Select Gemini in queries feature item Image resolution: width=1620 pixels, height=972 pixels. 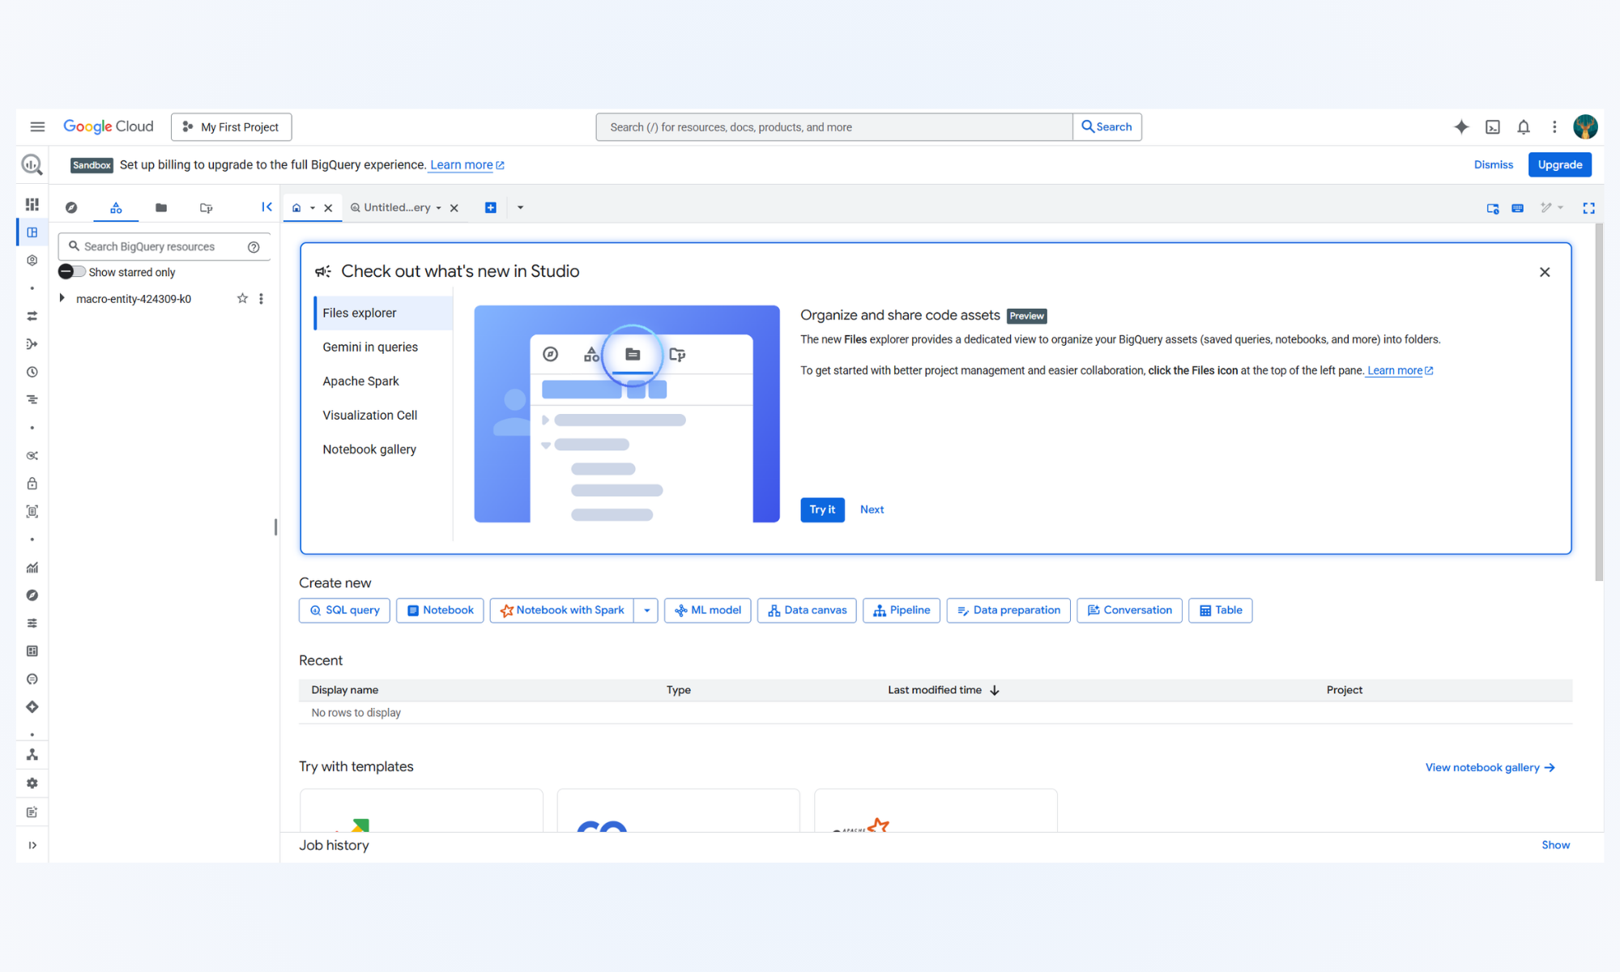(382, 347)
